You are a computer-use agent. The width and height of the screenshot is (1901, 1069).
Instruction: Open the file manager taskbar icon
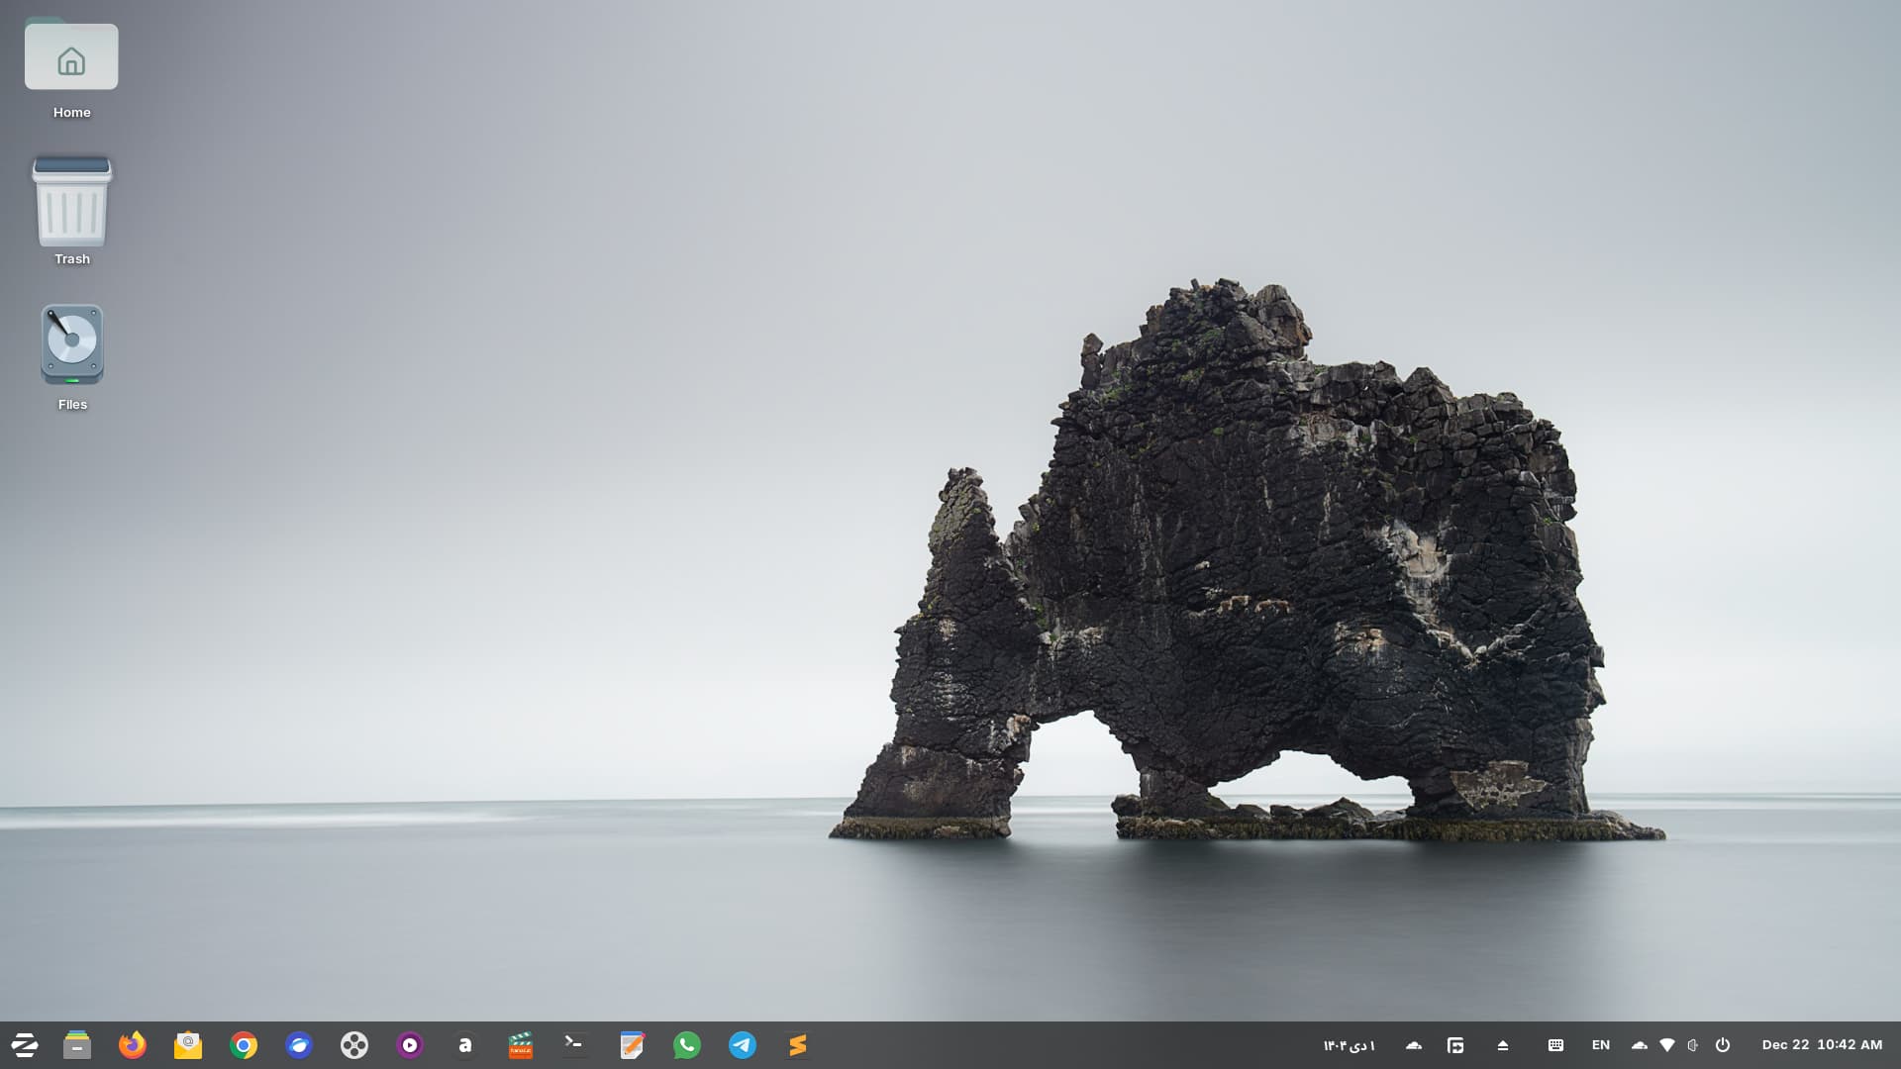76,1045
